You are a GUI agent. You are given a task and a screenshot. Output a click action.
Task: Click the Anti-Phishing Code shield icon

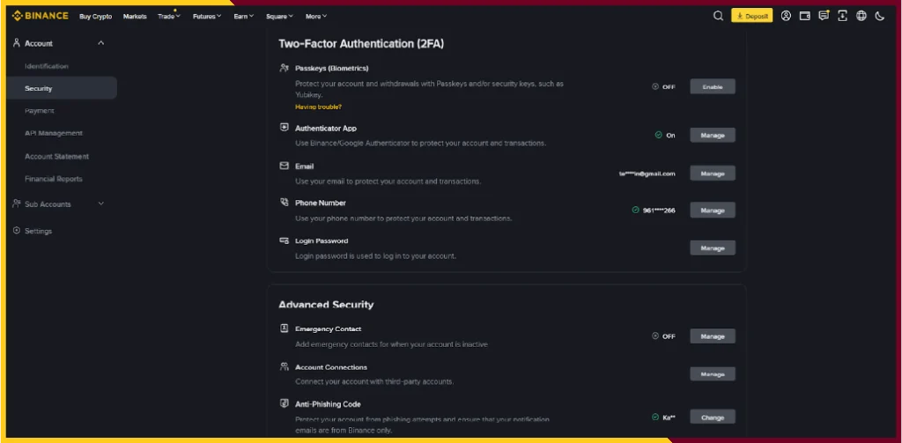(x=284, y=404)
